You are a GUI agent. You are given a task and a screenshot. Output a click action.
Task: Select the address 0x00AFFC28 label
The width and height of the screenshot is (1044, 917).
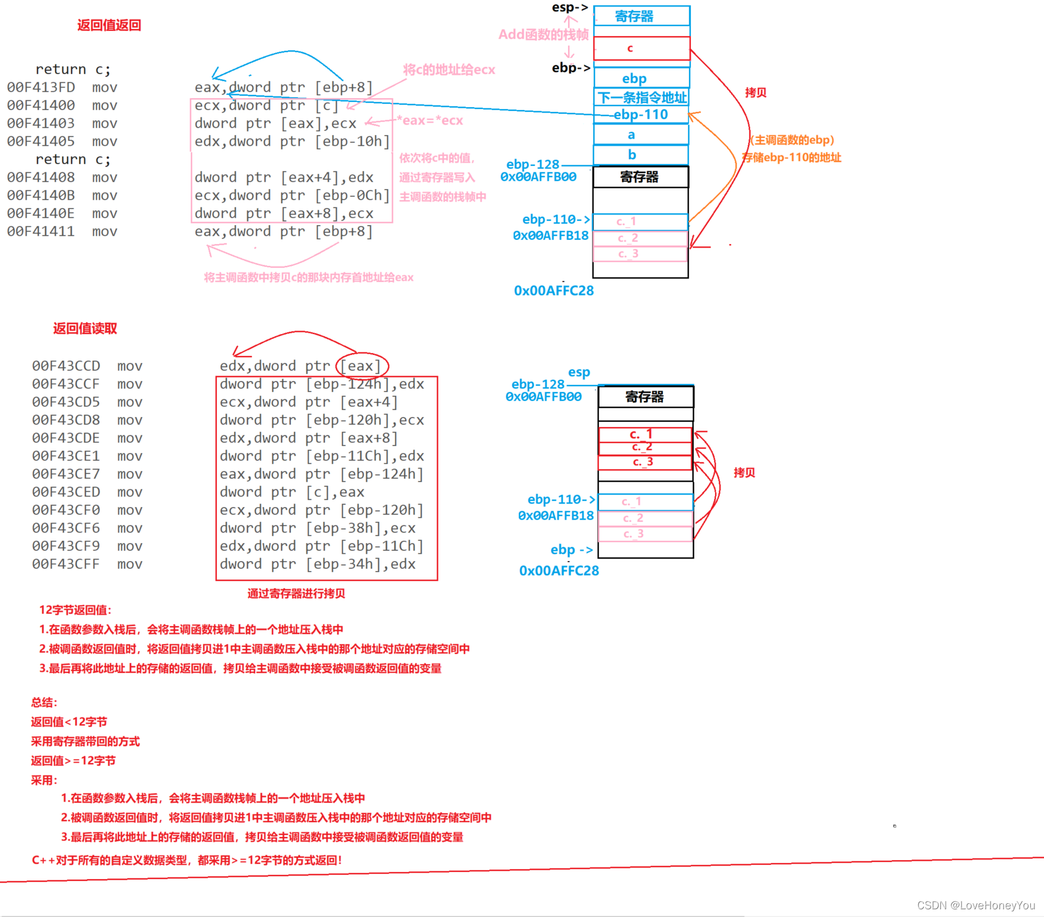point(553,290)
